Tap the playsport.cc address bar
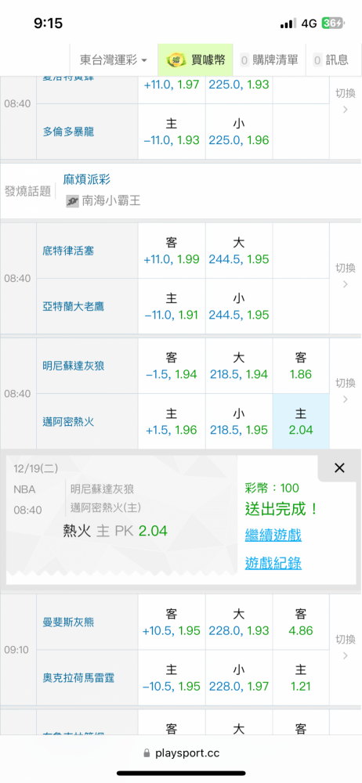 coord(181,753)
